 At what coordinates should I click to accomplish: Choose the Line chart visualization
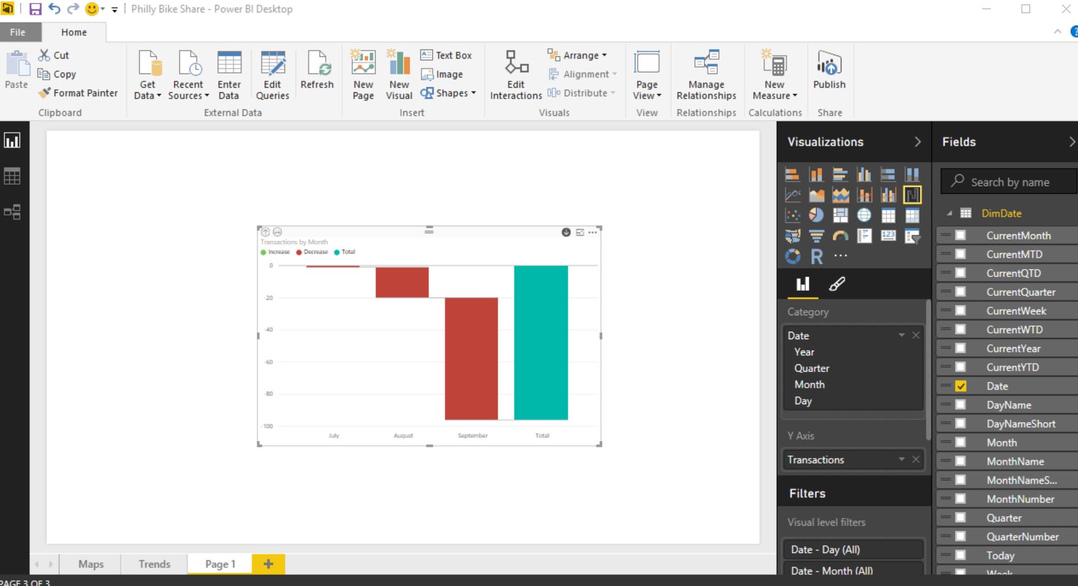pos(793,195)
